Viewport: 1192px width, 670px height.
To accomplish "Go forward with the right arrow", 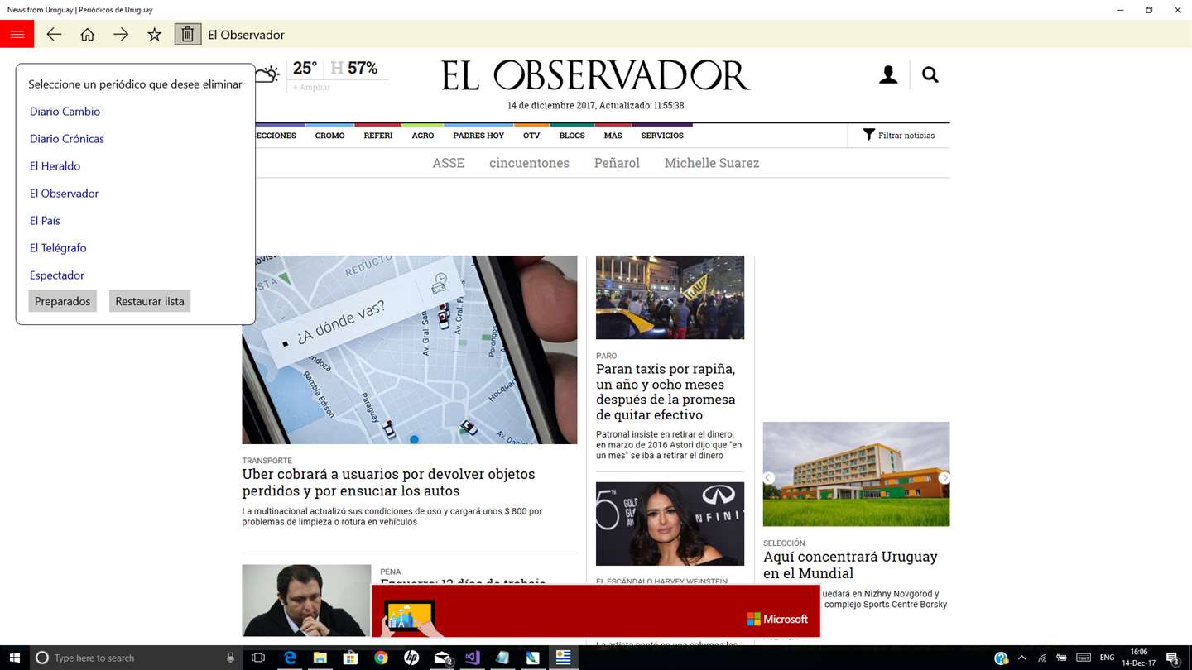I will (121, 34).
